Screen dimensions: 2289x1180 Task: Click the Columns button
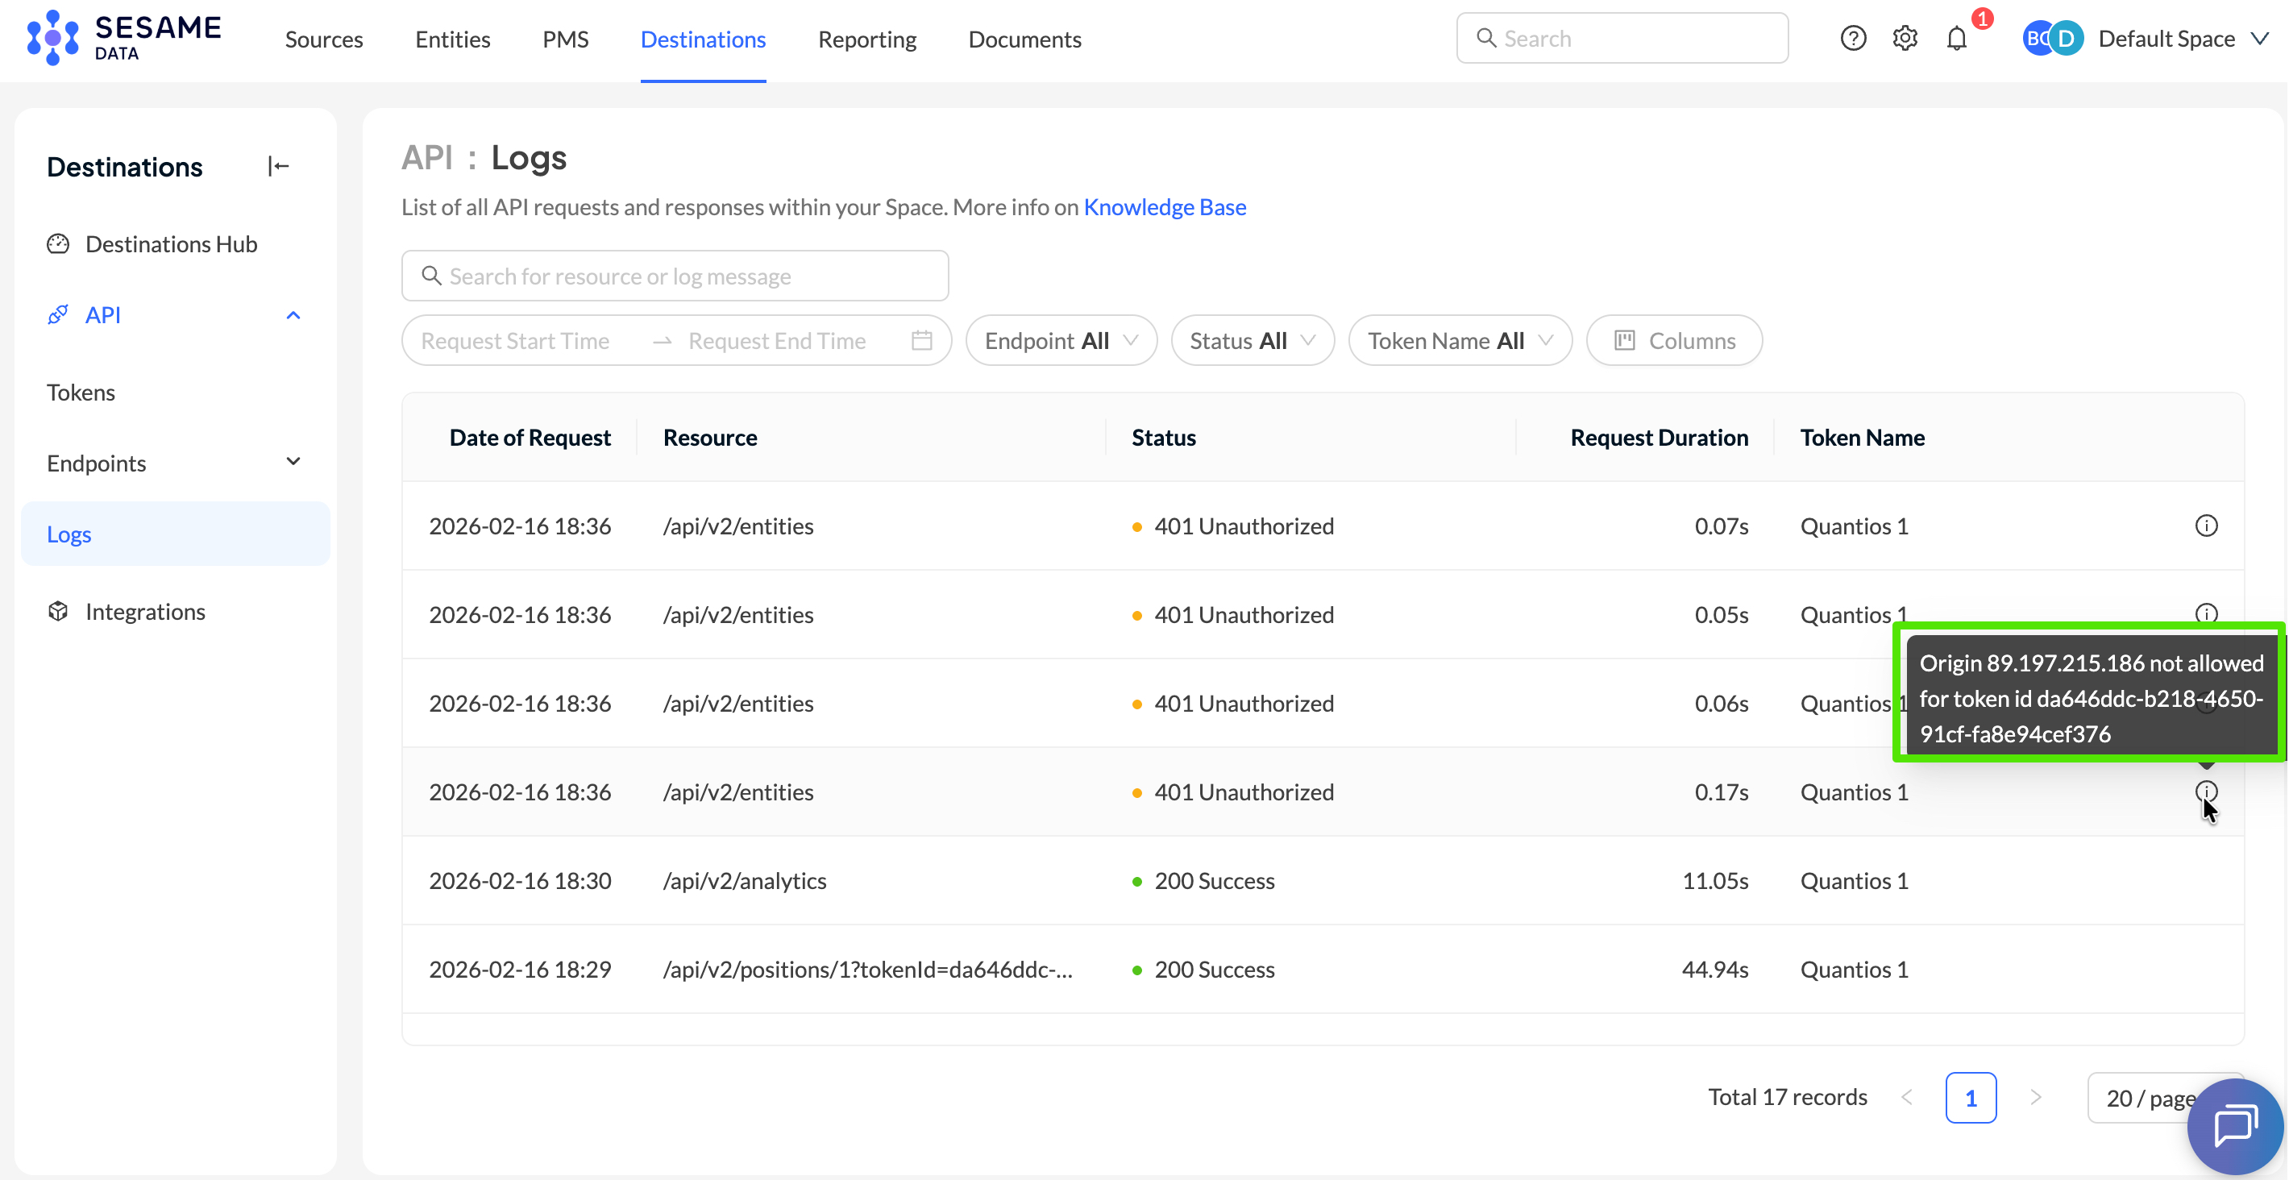pos(1673,340)
